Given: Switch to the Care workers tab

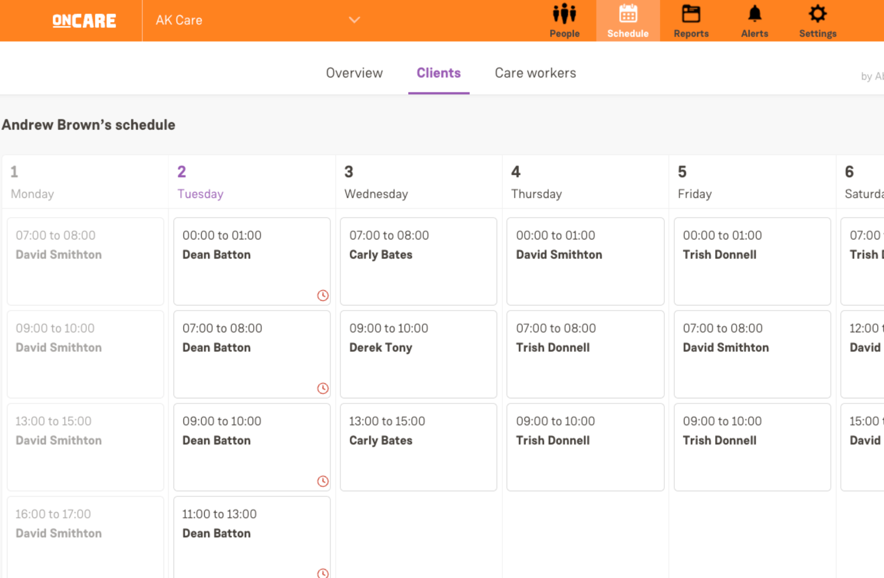Looking at the screenshot, I should click(x=535, y=73).
